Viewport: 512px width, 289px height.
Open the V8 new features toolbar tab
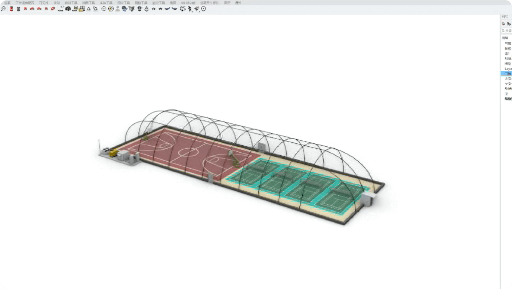point(188,3)
